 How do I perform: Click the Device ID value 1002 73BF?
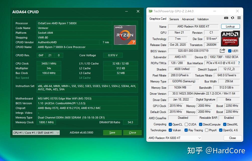click(224, 57)
